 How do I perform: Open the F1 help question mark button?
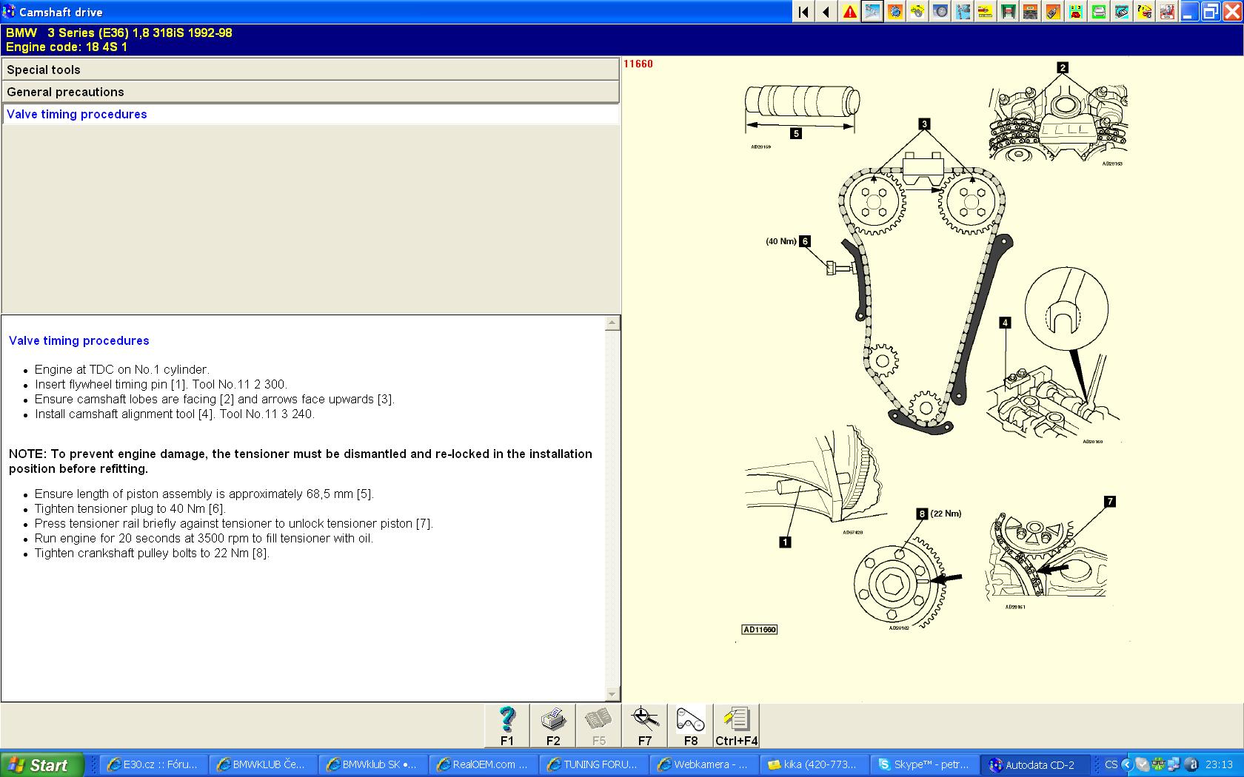(x=507, y=725)
